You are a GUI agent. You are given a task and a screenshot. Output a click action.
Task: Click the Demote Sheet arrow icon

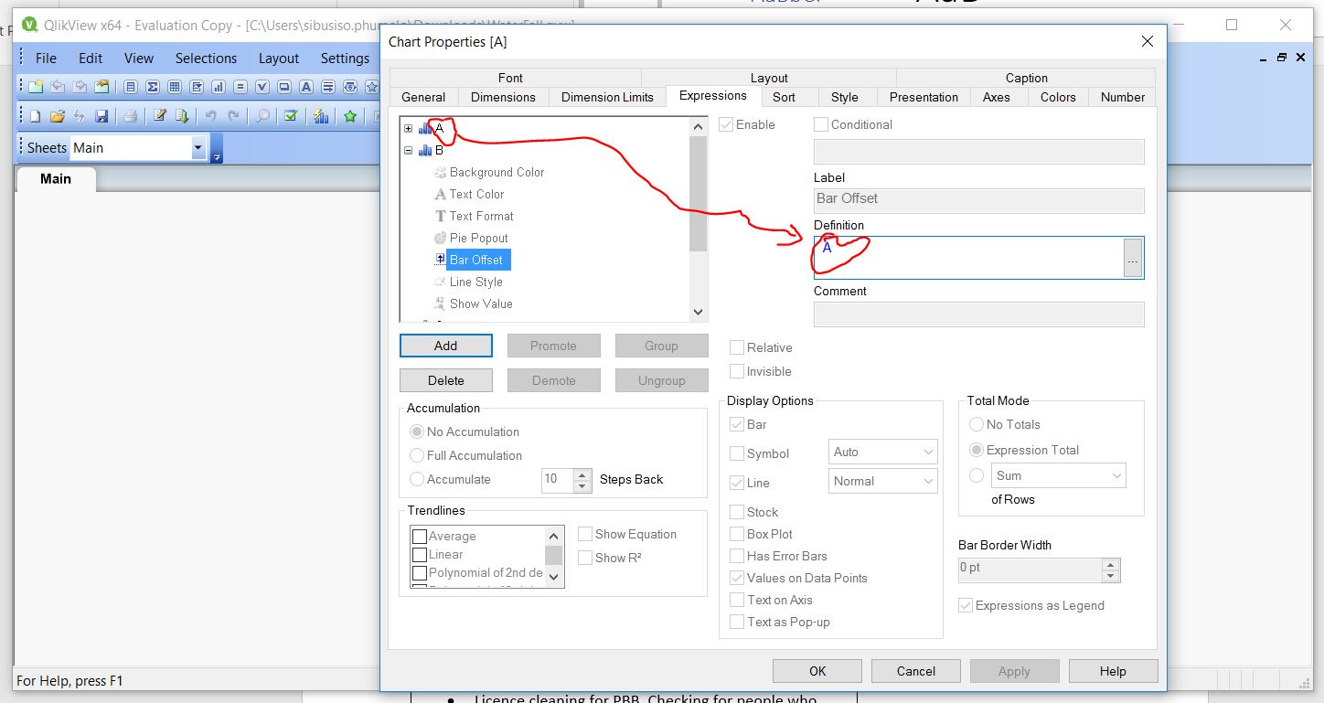(x=80, y=87)
